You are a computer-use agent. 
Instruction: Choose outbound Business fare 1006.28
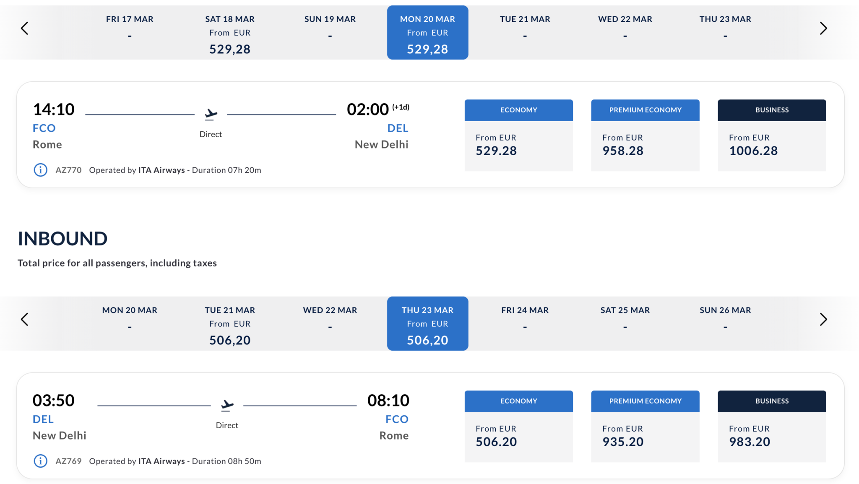[772, 135]
